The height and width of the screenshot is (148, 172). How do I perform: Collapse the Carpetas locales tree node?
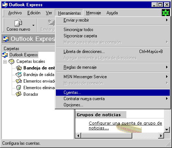(5, 62)
